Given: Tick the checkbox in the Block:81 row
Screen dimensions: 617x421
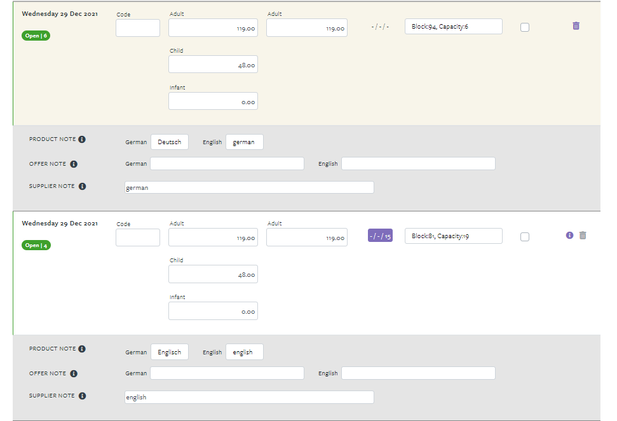Looking at the screenshot, I should (x=524, y=236).
